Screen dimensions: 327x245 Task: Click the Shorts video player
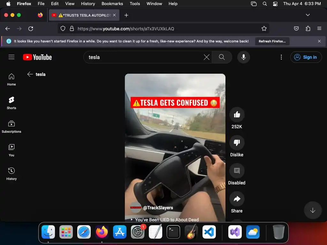pos(175,147)
